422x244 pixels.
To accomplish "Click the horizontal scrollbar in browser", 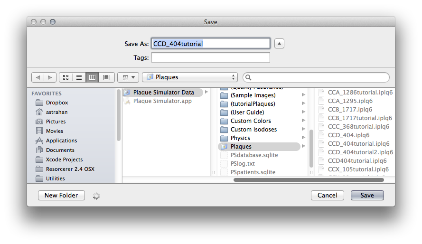I will [309, 179].
